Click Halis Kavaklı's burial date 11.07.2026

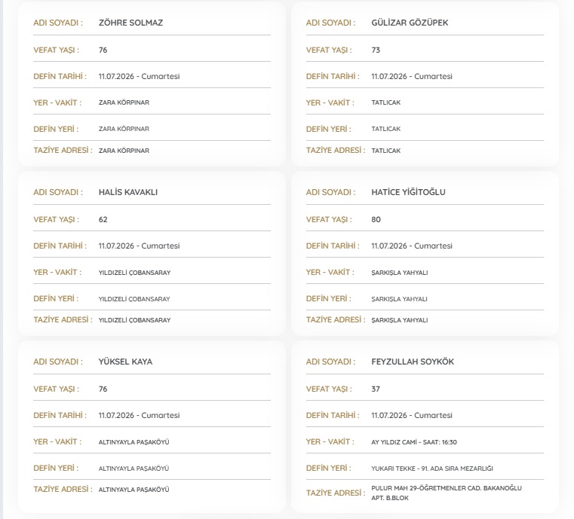[x=116, y=246]
